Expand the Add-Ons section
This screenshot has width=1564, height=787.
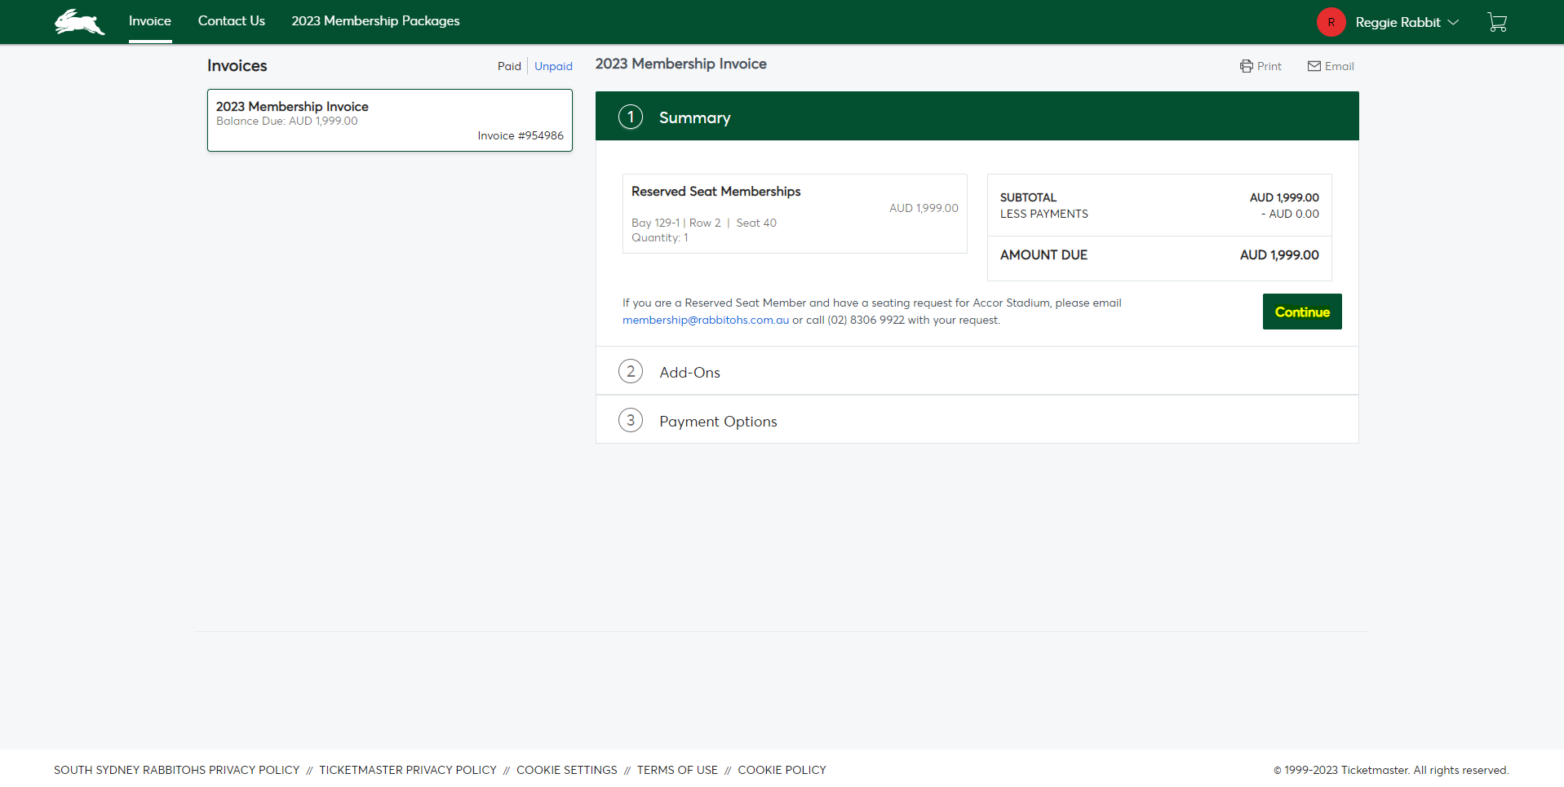point(689,372)
